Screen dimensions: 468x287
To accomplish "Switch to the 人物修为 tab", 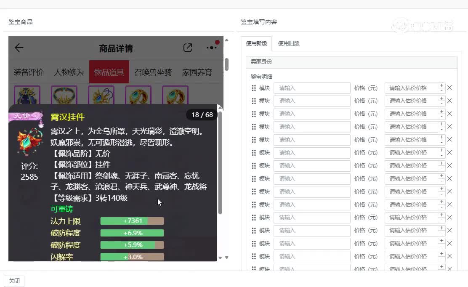I will 69,72.
